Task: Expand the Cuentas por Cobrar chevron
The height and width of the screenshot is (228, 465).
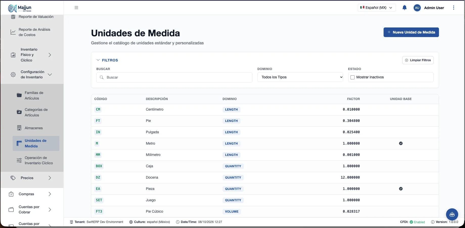Action: click(x=50, y=210)
